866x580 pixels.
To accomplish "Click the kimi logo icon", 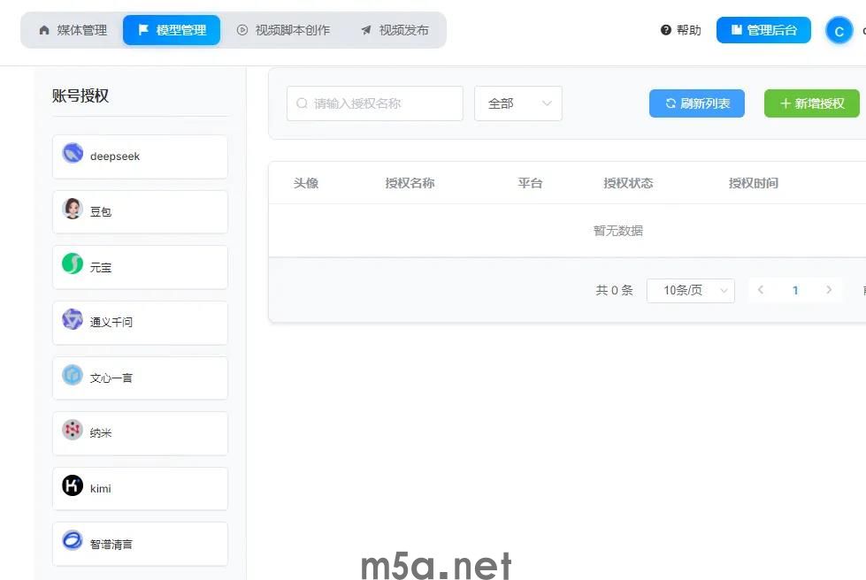I will click(x=73, y=485).
